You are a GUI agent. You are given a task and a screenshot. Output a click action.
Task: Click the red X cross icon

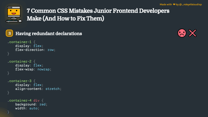(x=192, y=33)
